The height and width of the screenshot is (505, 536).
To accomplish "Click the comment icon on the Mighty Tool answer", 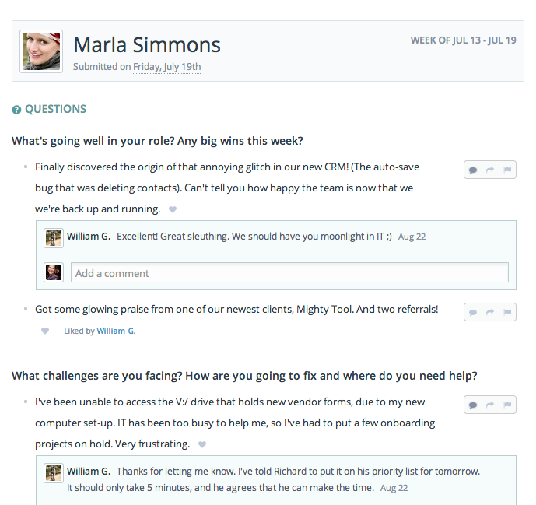I will point(473,312).
